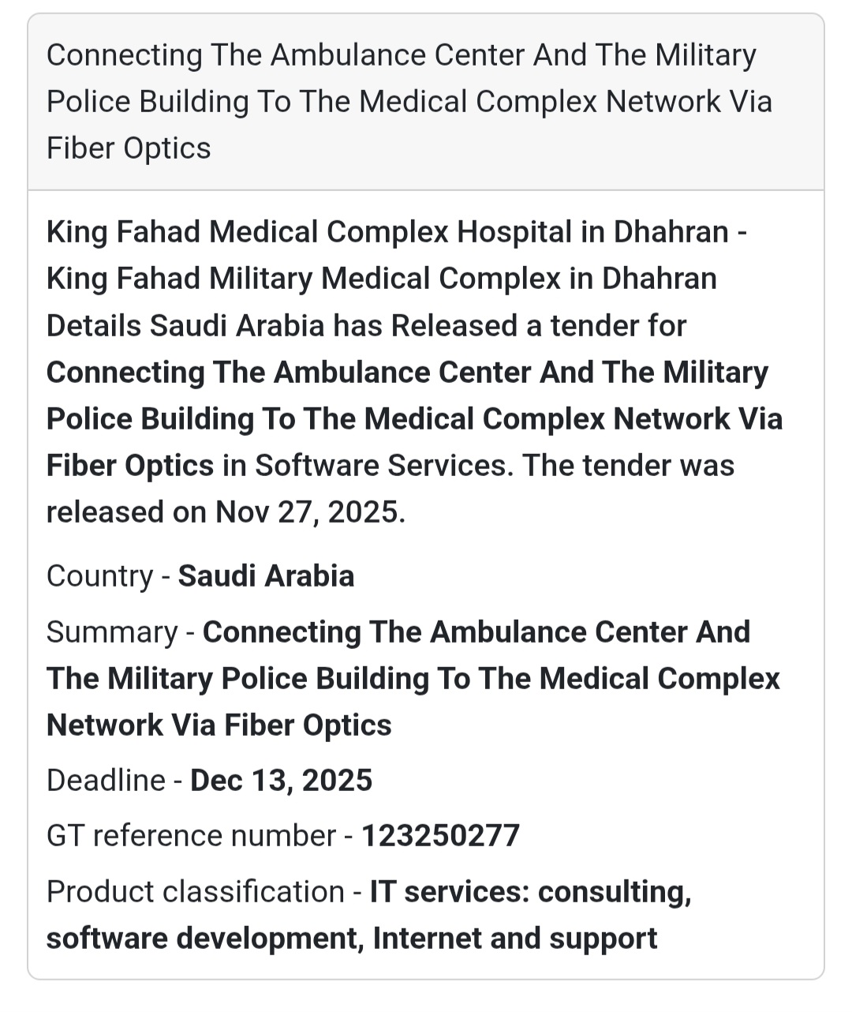
Task: Click "Network Via Fiber Optics" in summary
Action: [219, 725]
